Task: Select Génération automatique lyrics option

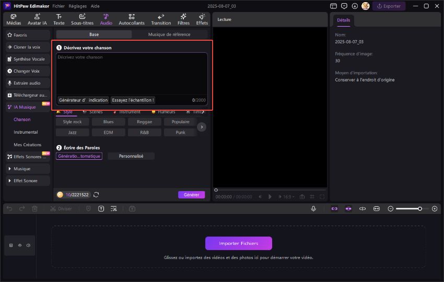Action: click(79, 156)
